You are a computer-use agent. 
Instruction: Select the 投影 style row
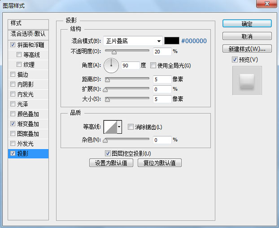28,153
